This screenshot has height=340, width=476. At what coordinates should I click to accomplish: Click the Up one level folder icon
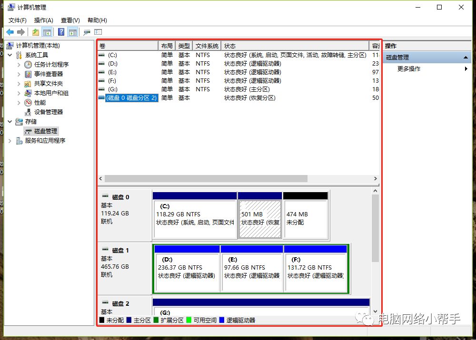[36, 32]
